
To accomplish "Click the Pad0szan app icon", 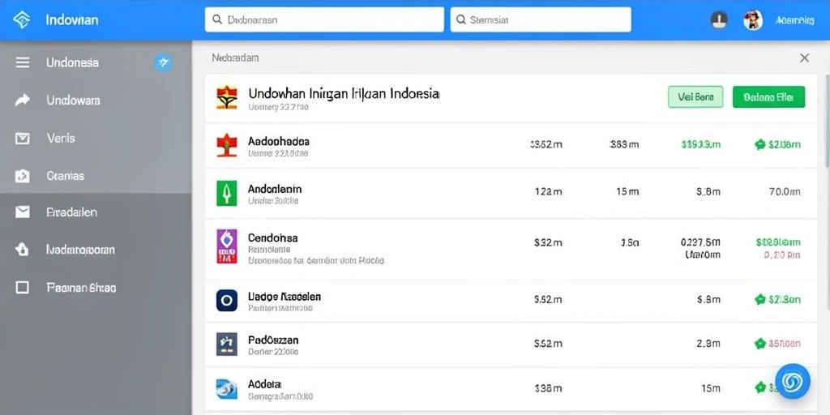I will click(x=227, y=344).
